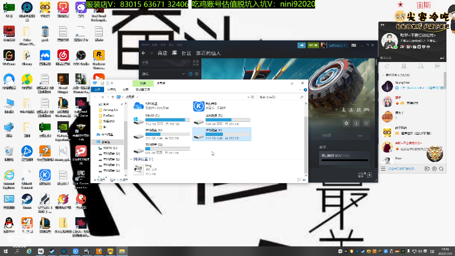This screenshot has height=256, width=455.
Task: Click the taskbar search magnifier
Action: tap(17, 251)
